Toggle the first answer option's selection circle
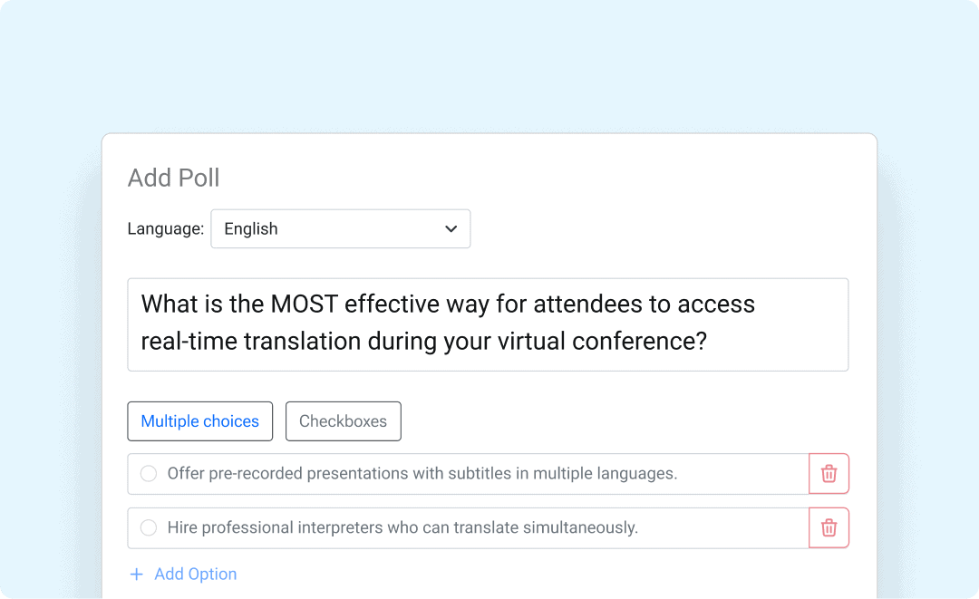Viewport: 979px width, 599px height. [x=148, y=473]
